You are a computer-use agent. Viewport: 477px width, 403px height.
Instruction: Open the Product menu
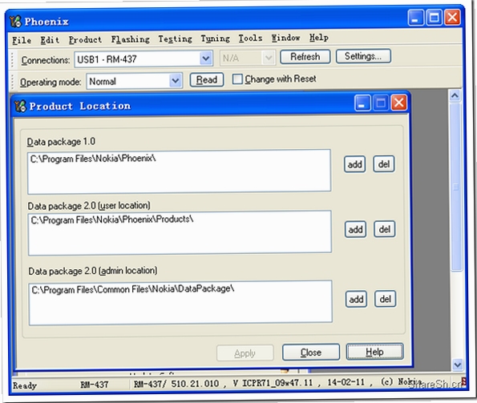click(85, 39)
